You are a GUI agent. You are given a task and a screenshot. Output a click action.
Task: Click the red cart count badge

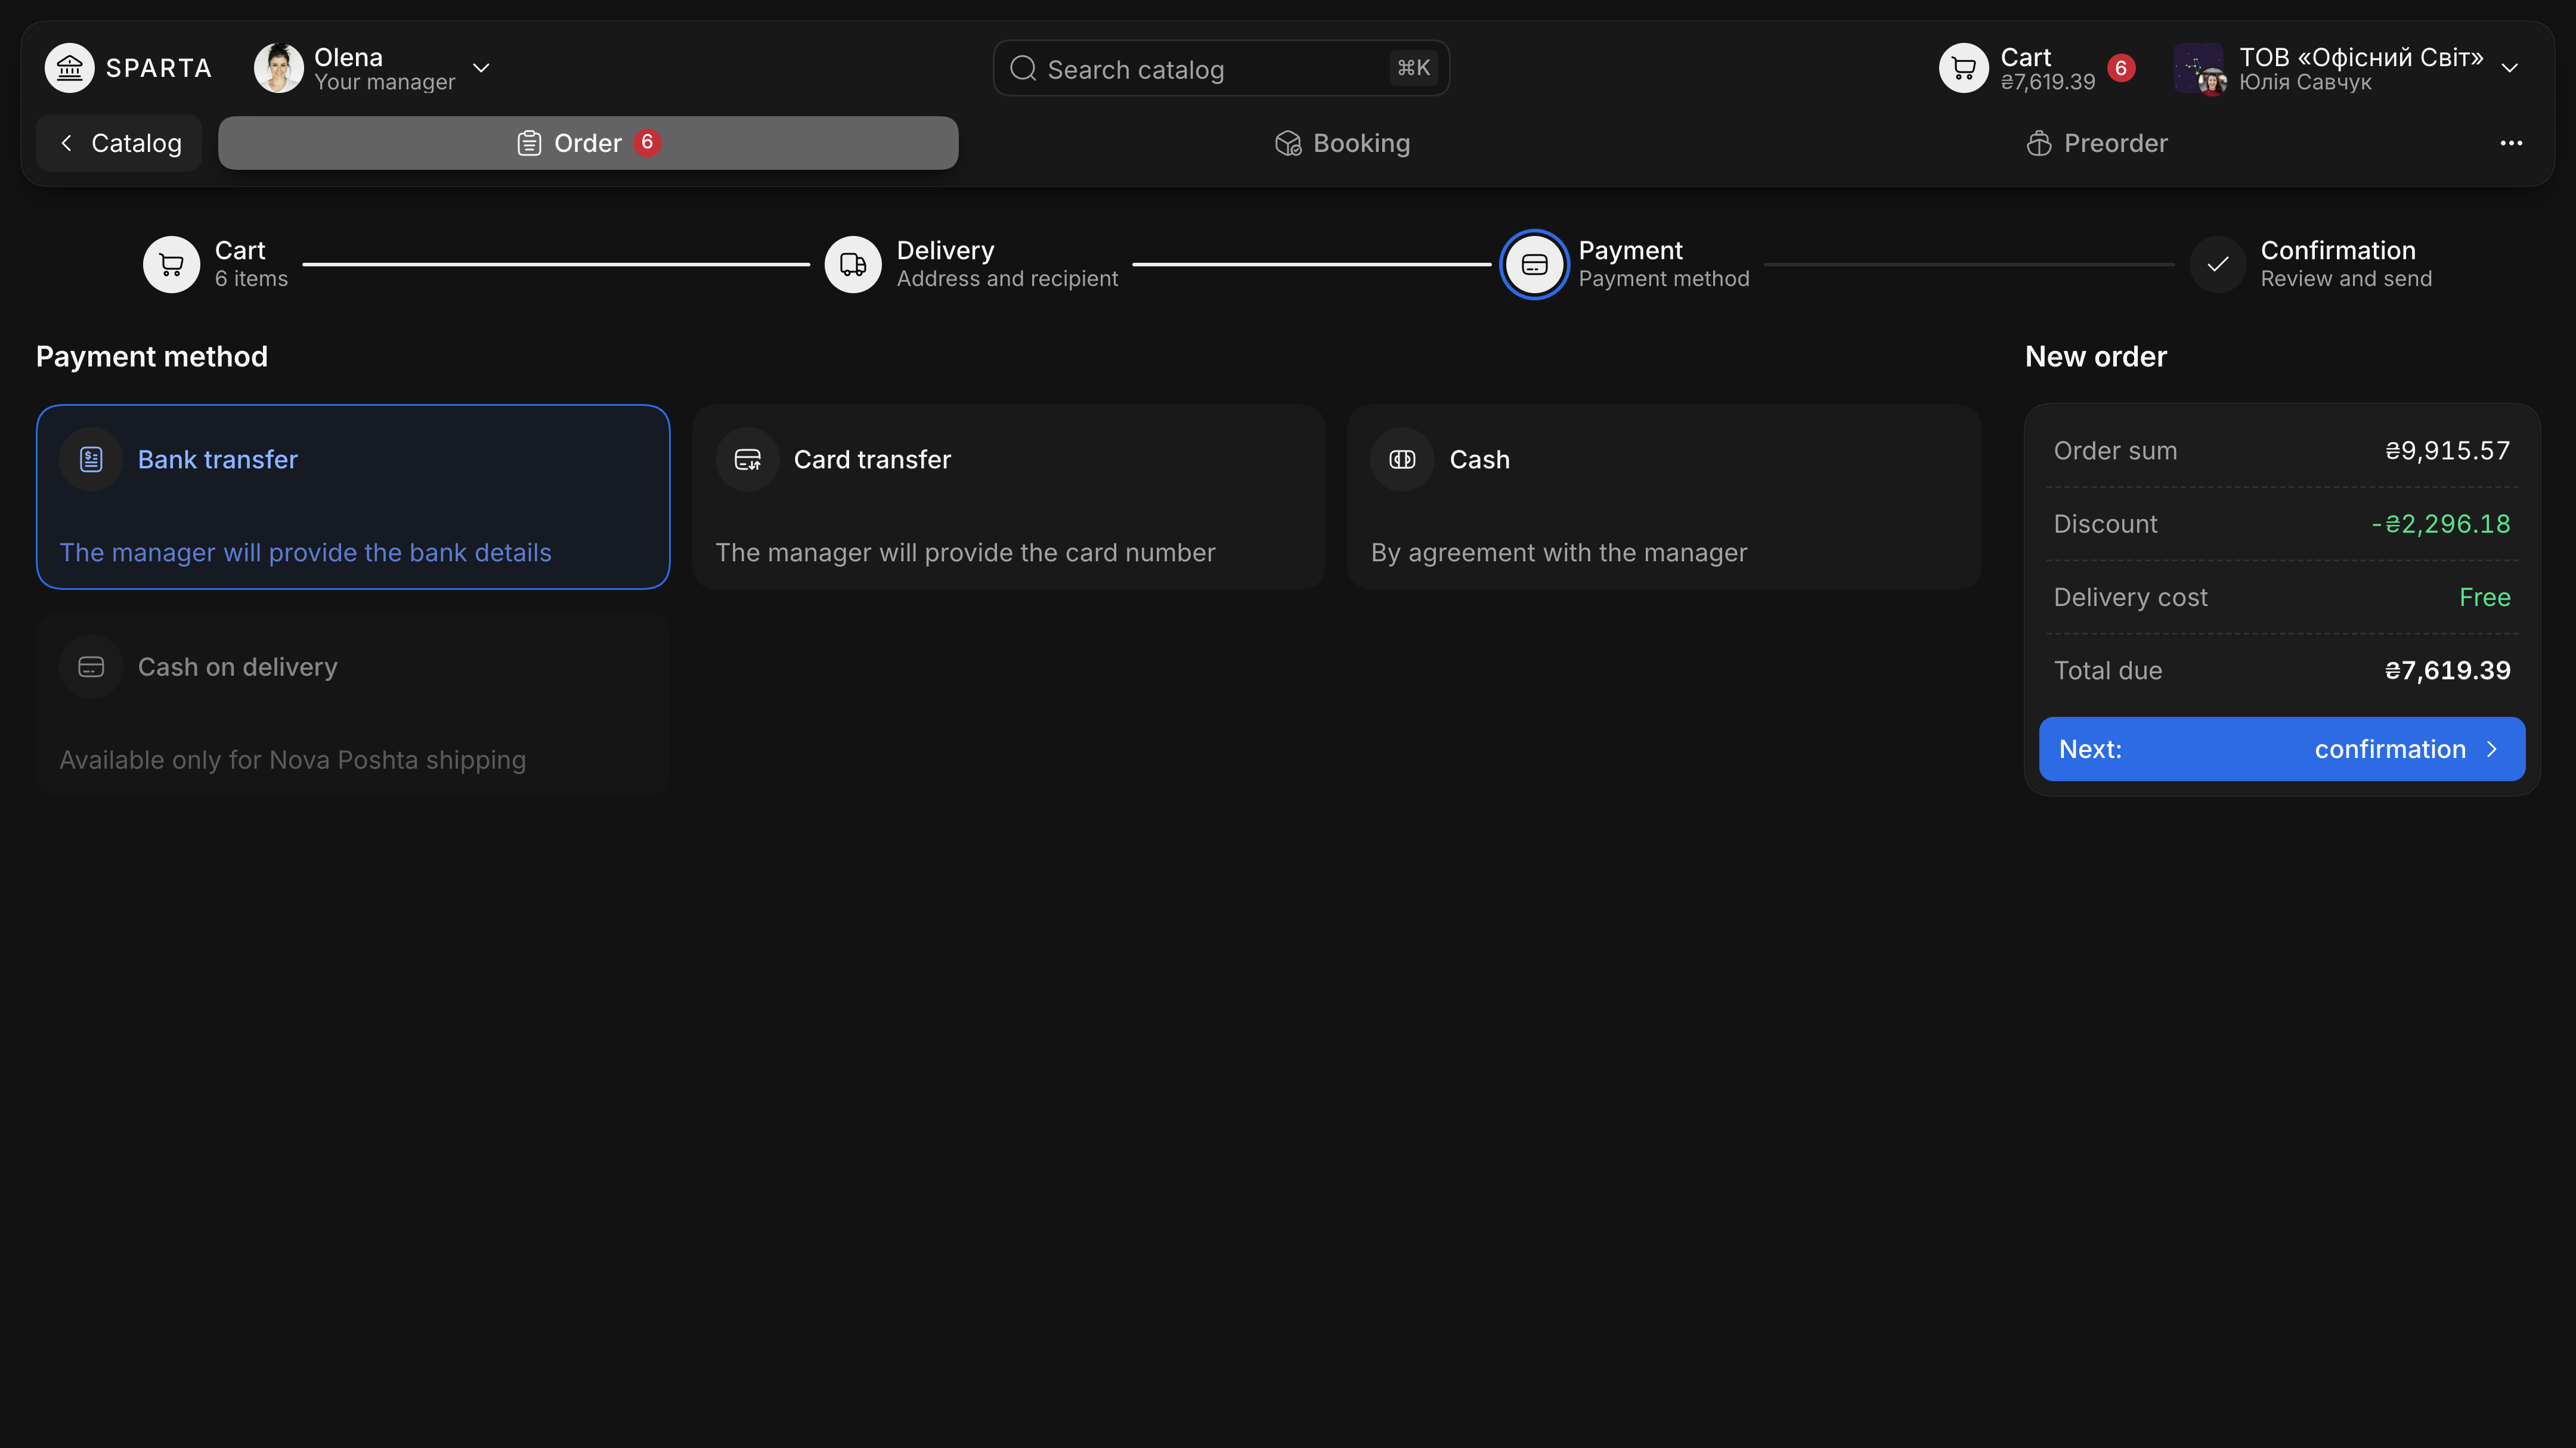(2121, 68)
